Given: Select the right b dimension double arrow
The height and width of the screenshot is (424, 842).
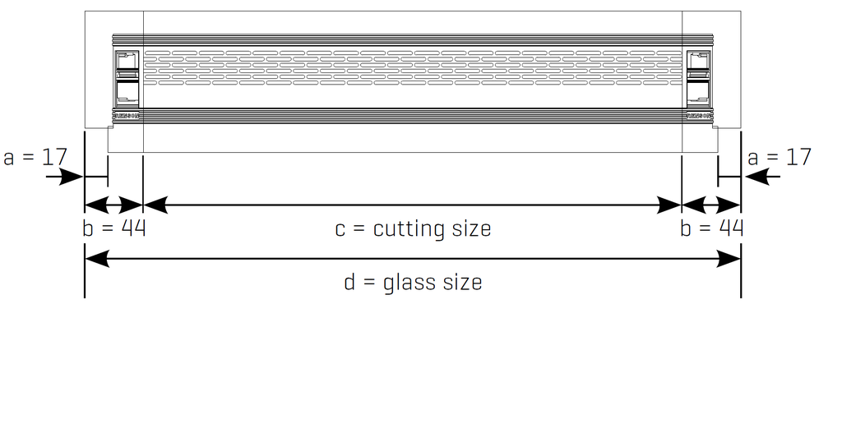Looking at the screenshot, I should [x=711, y=204].
